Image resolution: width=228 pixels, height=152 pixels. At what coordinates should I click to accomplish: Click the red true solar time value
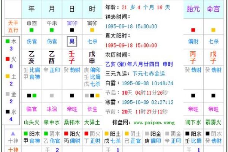pyautogui.click(x=131, y=45)
